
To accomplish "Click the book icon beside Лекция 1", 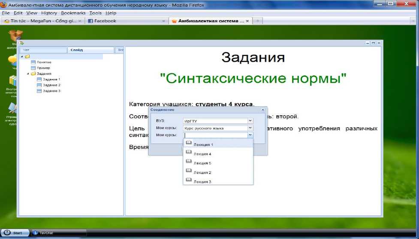I will 189,143.
